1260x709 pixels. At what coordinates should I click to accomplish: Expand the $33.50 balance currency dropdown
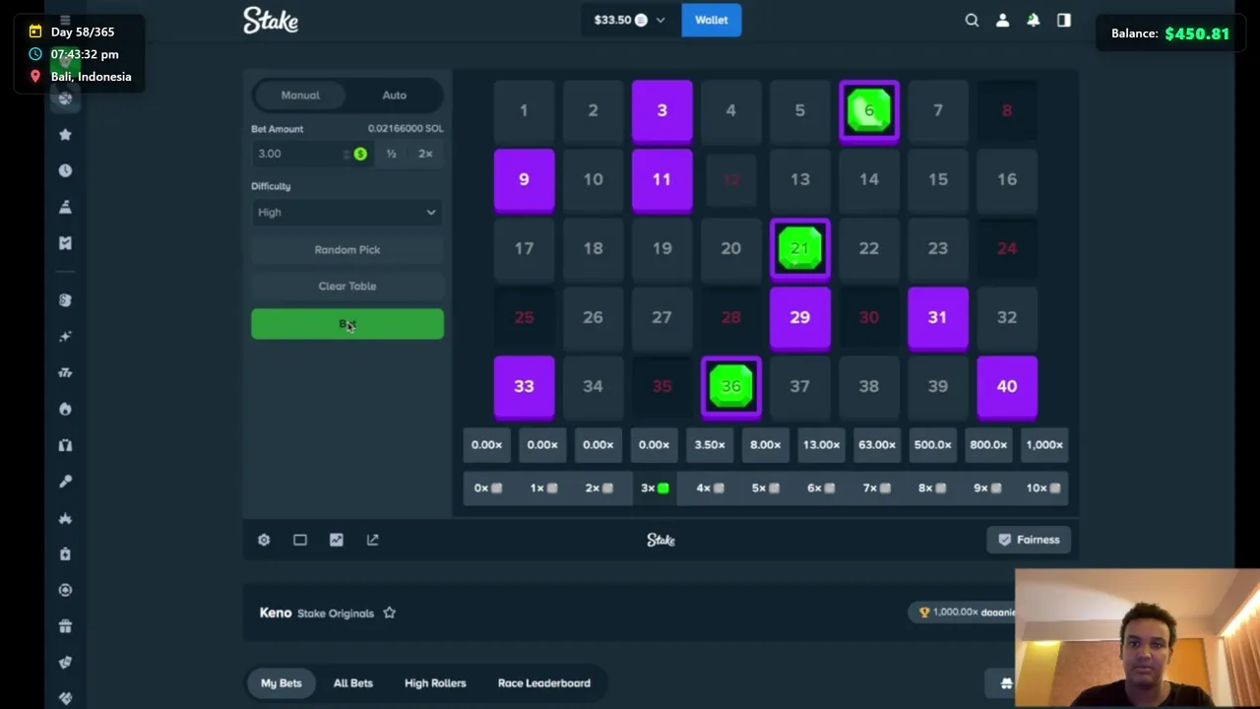point(630,20)
